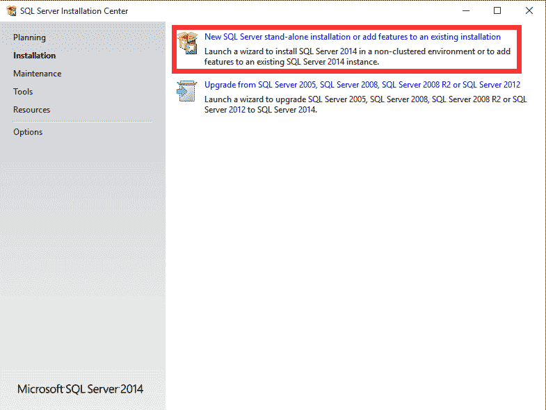
Task: Click the window title text
Action: (74, 11)
